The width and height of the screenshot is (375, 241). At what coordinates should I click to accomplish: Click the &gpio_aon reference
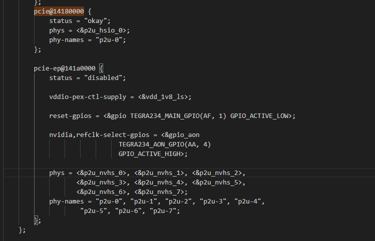(x=182, y=134)
